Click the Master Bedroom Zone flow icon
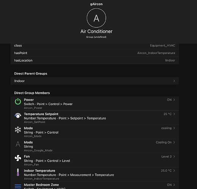The height and width of the screenshot is (189, 197). 18,186
